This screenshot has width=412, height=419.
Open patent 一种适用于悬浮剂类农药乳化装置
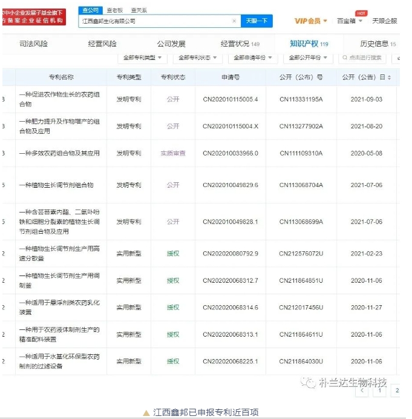pos(59,308)
